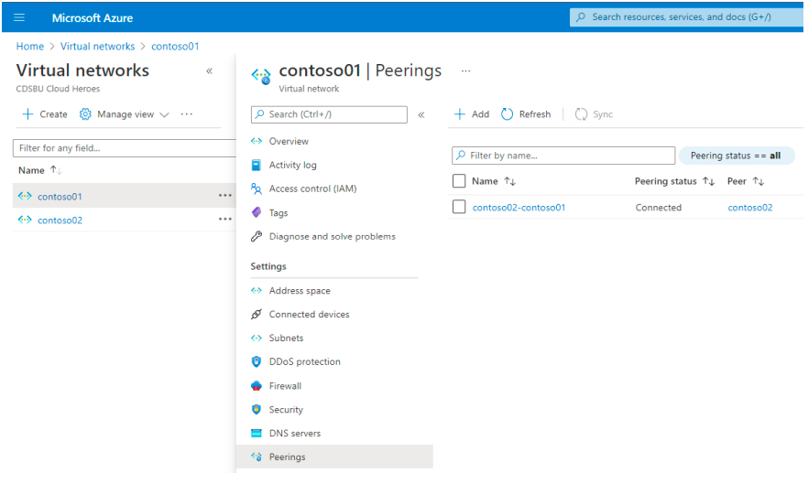Expand the Manage view dropdown chevron
Viewport: 808px width, 484px height.
click(164, 114)
